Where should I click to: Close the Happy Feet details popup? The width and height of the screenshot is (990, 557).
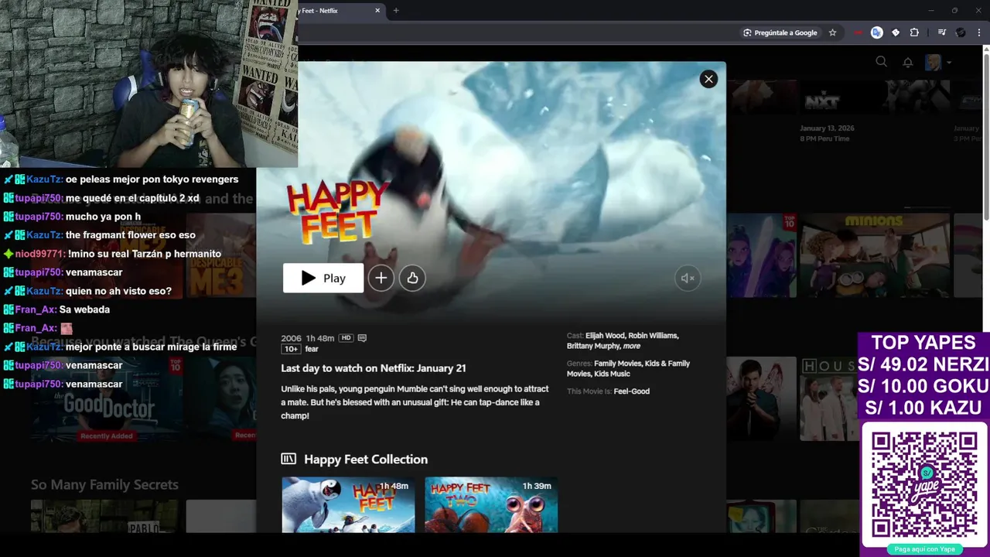click(x=708, y=79)
